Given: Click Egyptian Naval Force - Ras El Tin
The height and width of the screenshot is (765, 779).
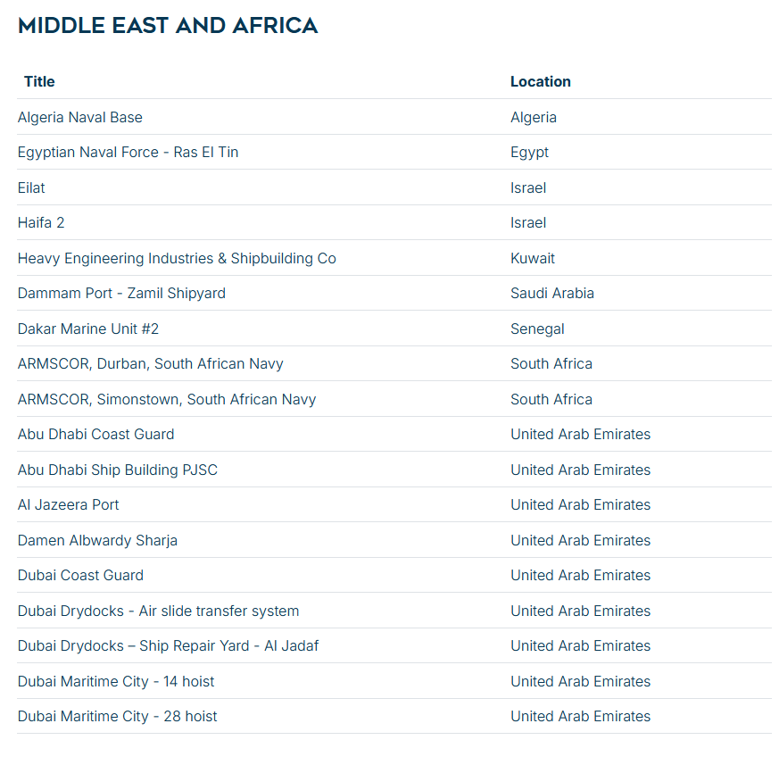Looking at the screenshot, I should (128, 152).
